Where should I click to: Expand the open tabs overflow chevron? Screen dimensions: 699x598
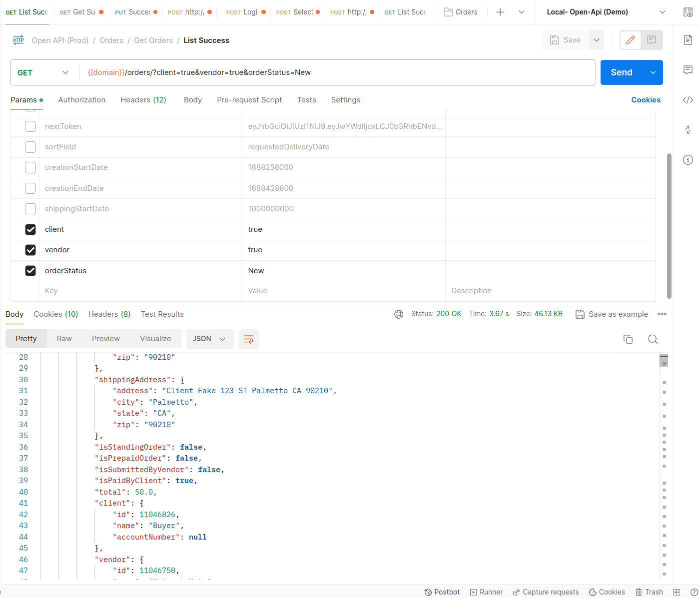pos(522,12)
